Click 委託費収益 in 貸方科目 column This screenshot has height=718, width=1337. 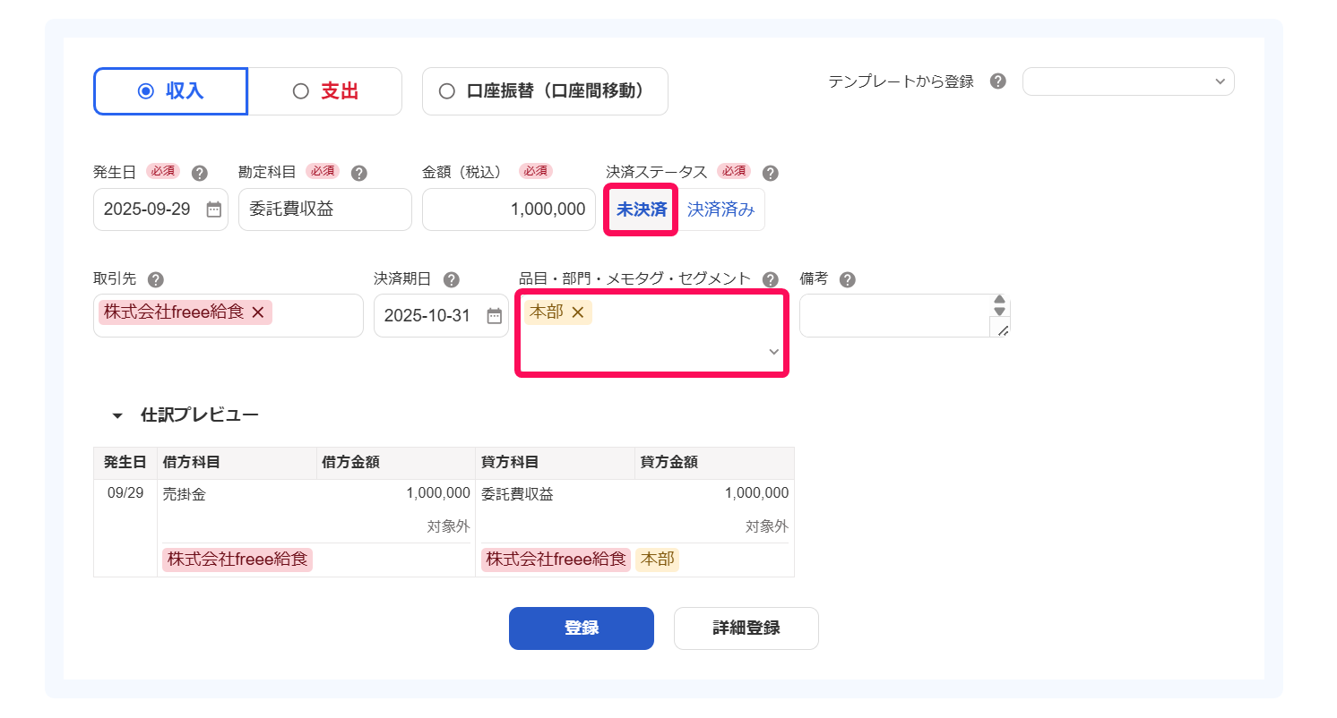point(517,493)
